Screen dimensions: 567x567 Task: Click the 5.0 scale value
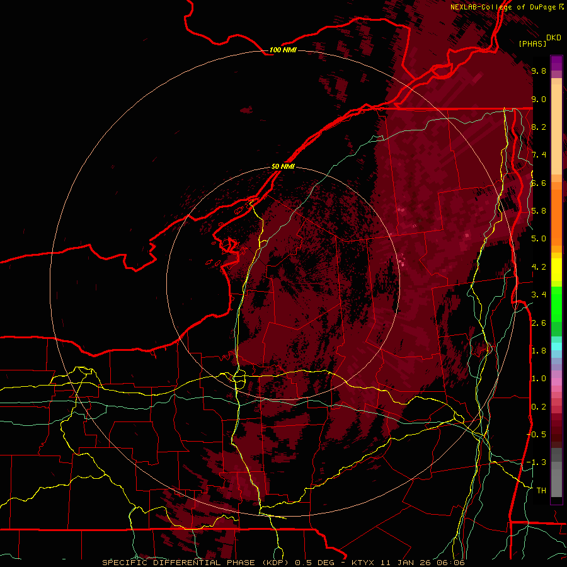(539, 239)
